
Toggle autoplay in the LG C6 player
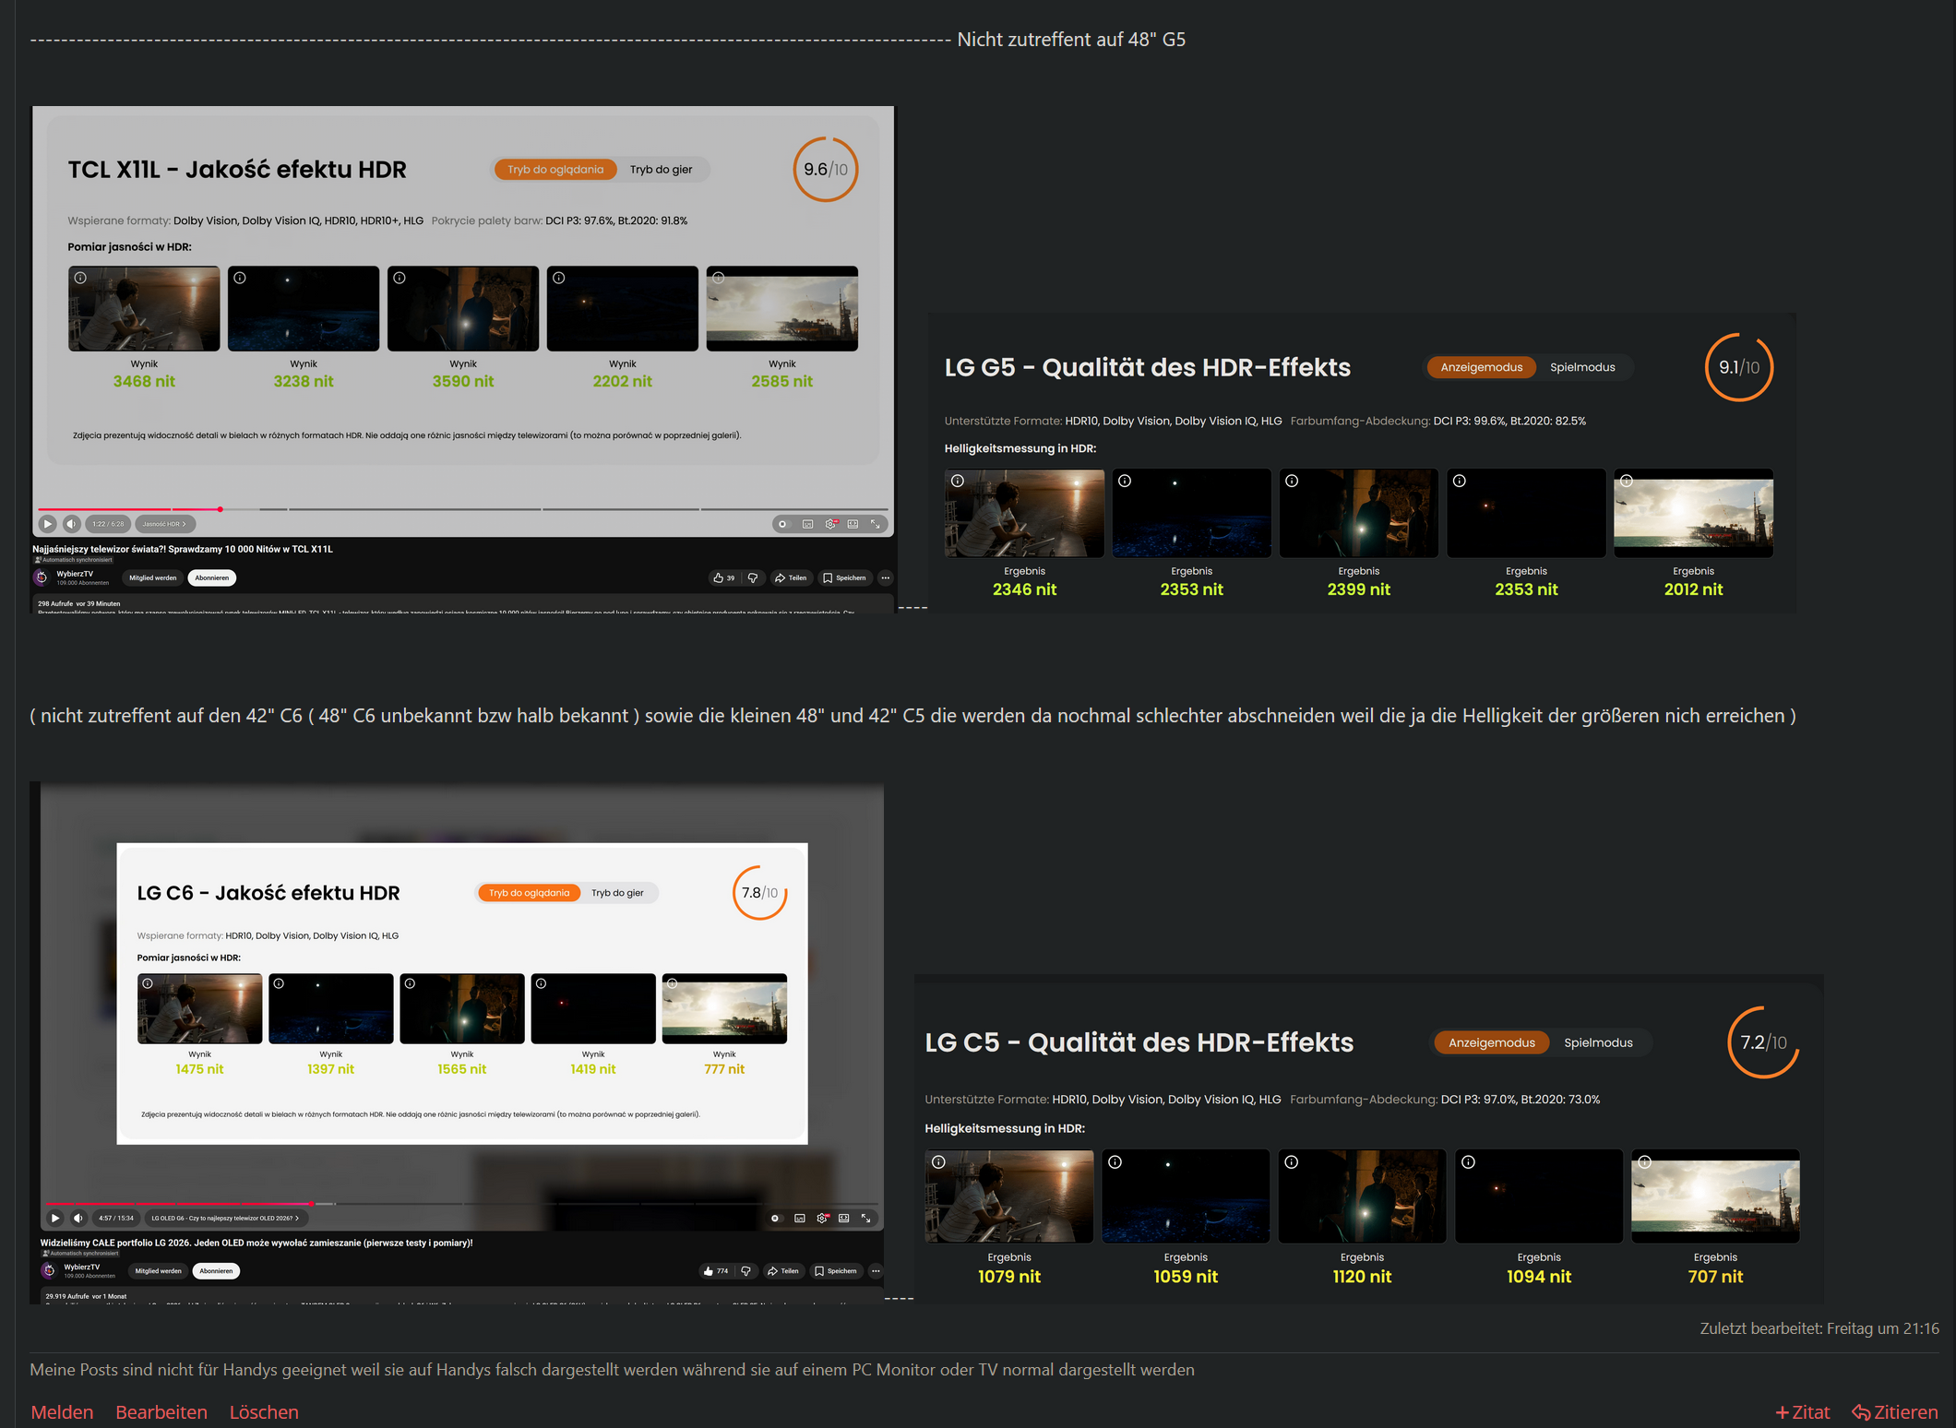pos(776,1219)
